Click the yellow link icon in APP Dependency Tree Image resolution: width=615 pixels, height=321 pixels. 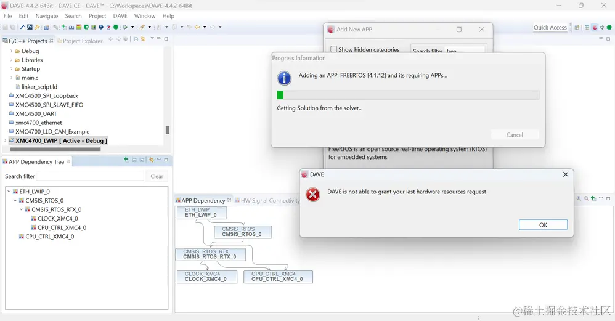152,160
